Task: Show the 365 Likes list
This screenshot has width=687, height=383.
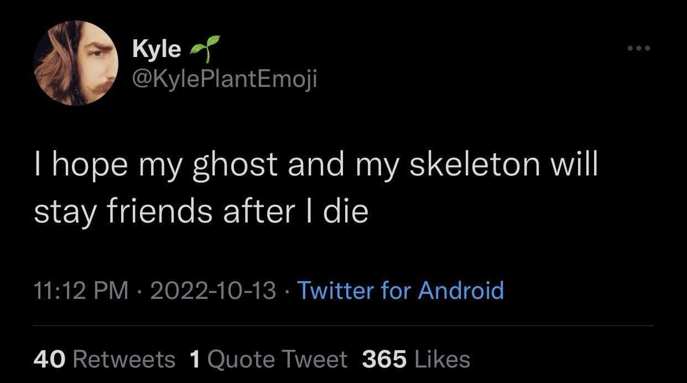Action: pos(416,359)
